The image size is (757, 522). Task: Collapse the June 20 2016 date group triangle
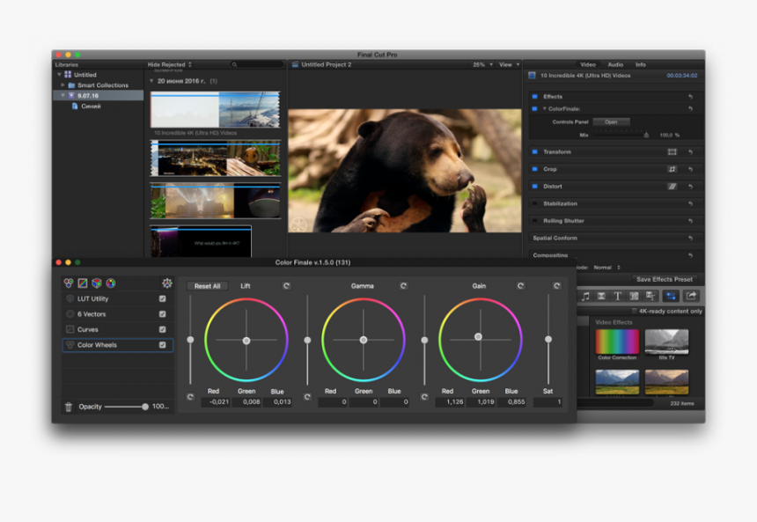coord(151,81)
